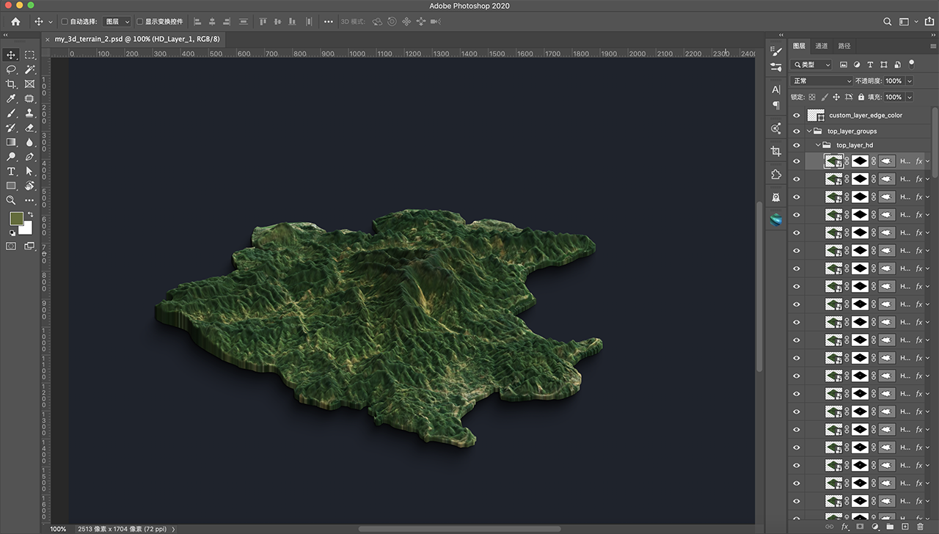Reset to default foreground and background colors
Viewport: 939px width, 534px height.
click(x=12, y=233)
